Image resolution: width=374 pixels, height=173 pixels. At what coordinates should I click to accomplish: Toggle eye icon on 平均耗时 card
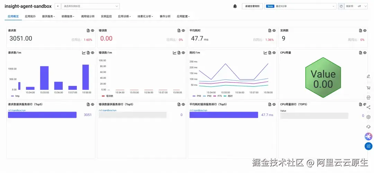pos(274,30)
